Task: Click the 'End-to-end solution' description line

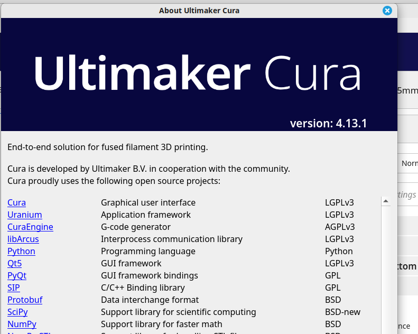Action: pos(107,147)
